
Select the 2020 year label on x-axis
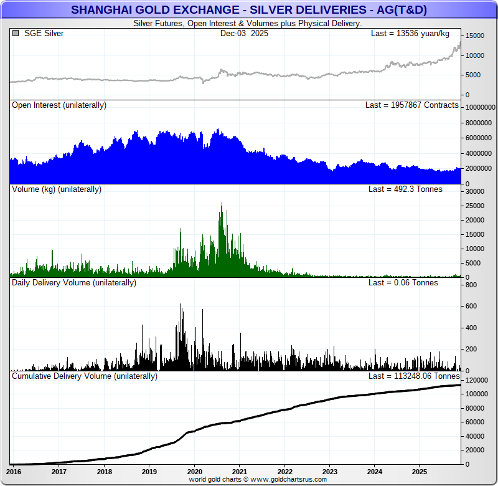pos(194,472)
